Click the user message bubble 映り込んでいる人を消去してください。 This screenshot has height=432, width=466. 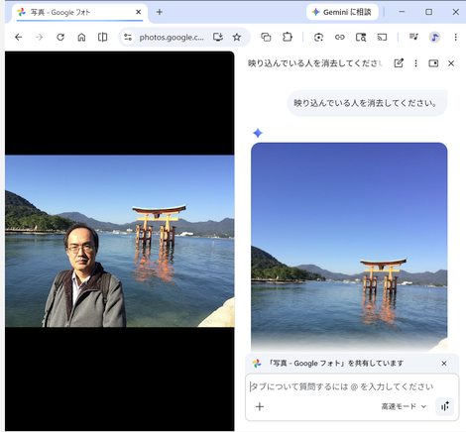point(367,103)
